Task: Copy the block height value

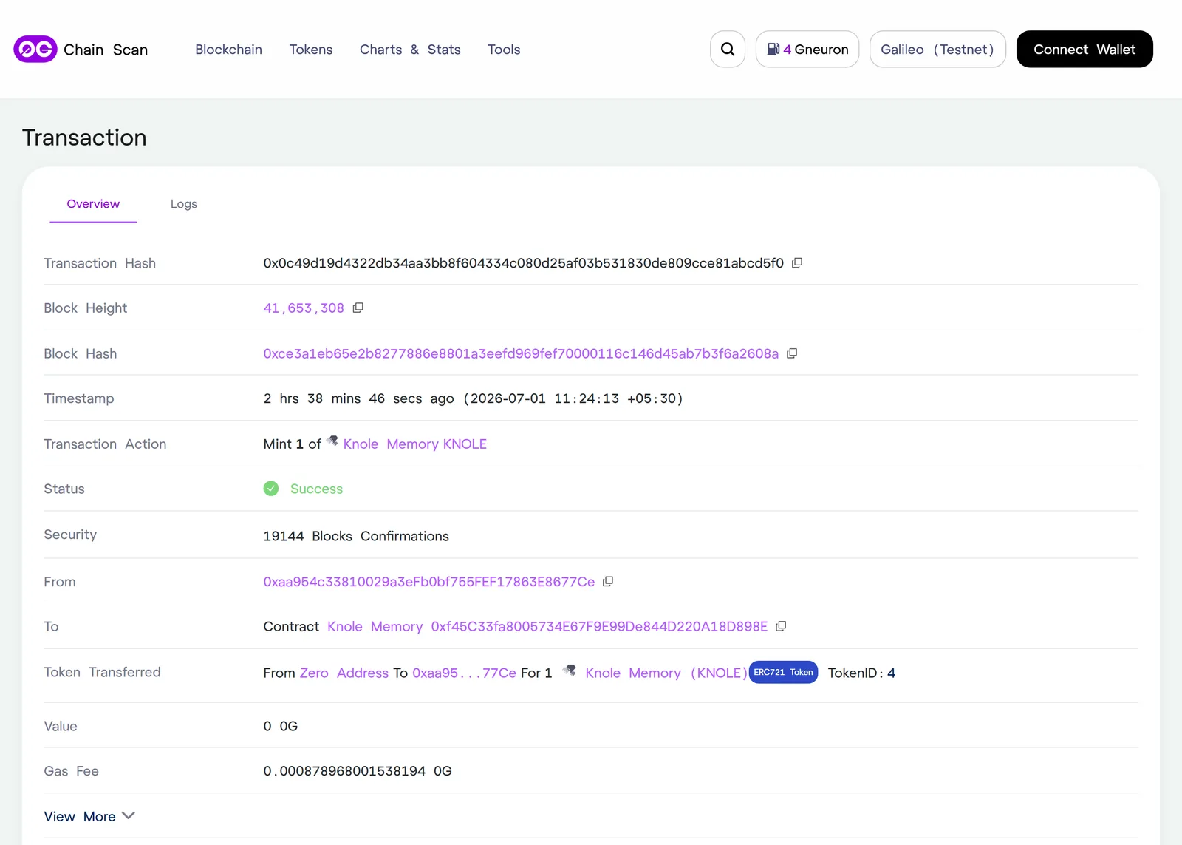Action: coord(358,308)
